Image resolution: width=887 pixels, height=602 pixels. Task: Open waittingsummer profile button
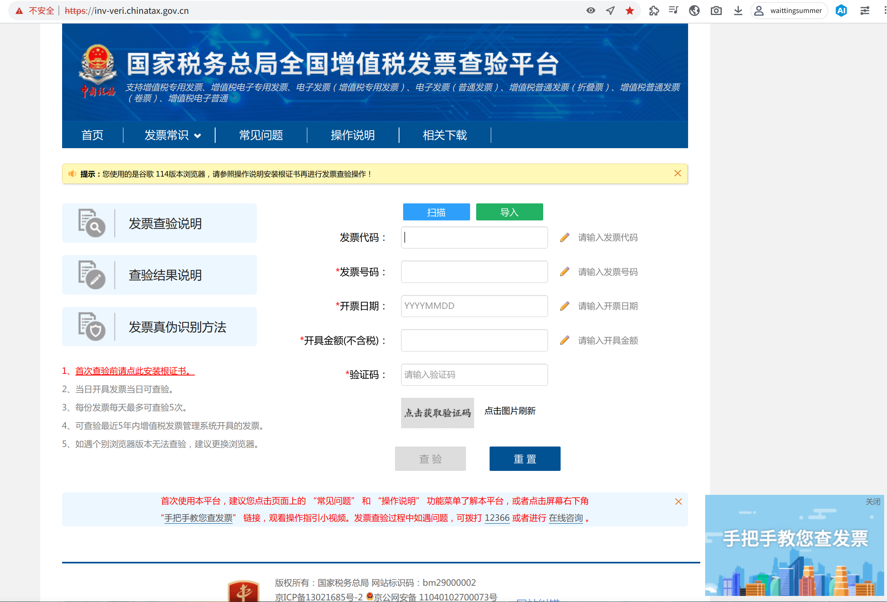pos(789,11)
